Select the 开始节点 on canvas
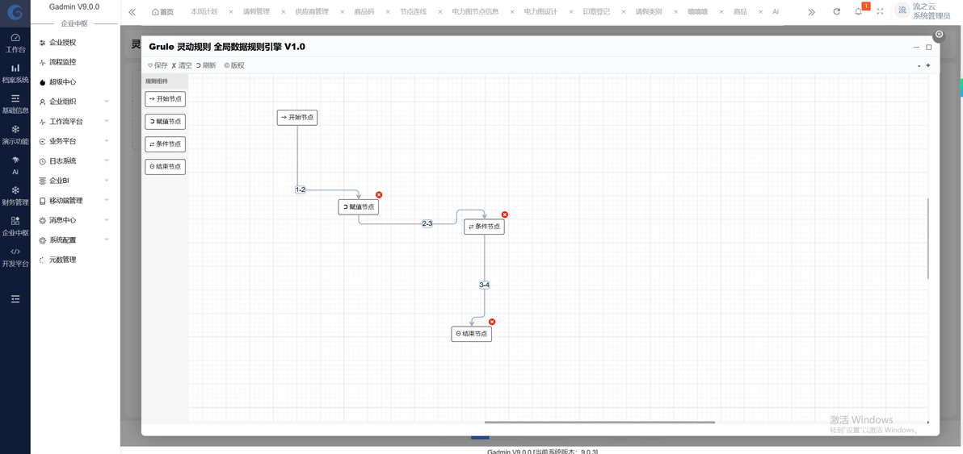Screen dimensions: 963x454 [297, 117]
